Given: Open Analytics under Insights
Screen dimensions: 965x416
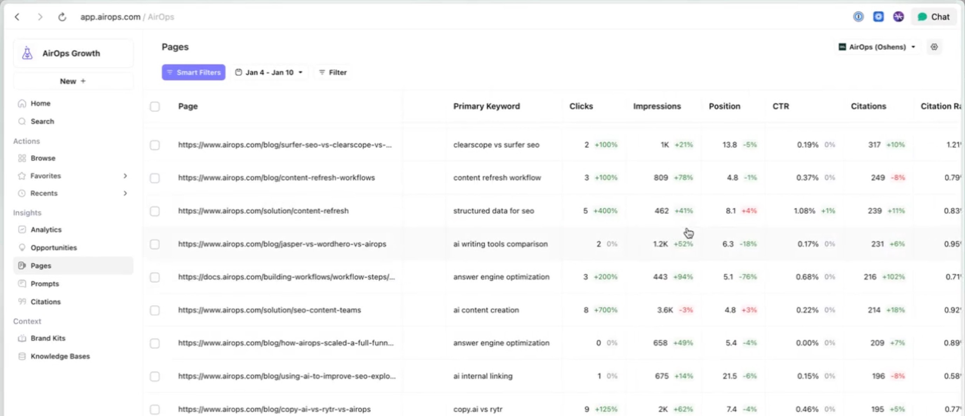Looking at the screenshot, I should (46, 229).
